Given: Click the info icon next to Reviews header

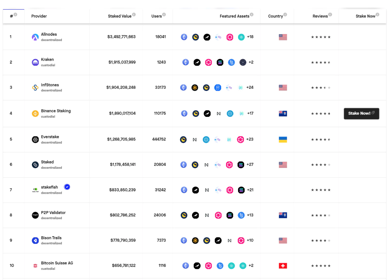Looking at the screenshot, I should (330, 15).
